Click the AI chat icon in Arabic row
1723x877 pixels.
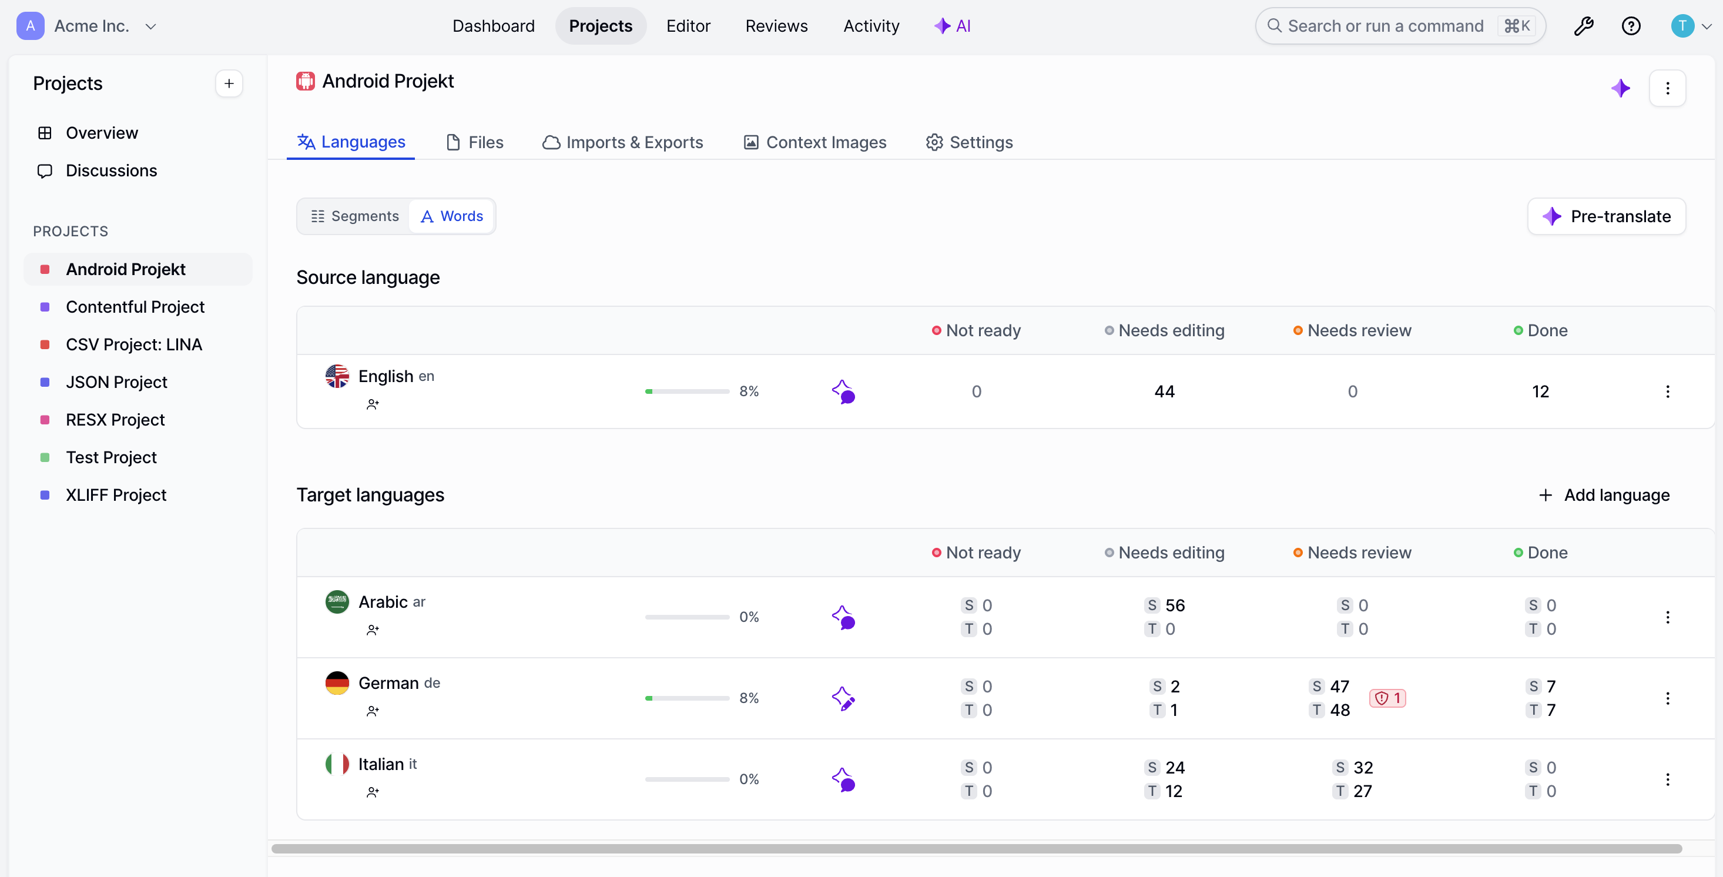pyautogui.click(x=843, y=617)
